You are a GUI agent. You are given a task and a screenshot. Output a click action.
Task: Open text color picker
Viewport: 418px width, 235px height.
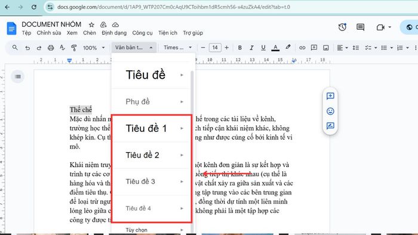pos(275,48)
